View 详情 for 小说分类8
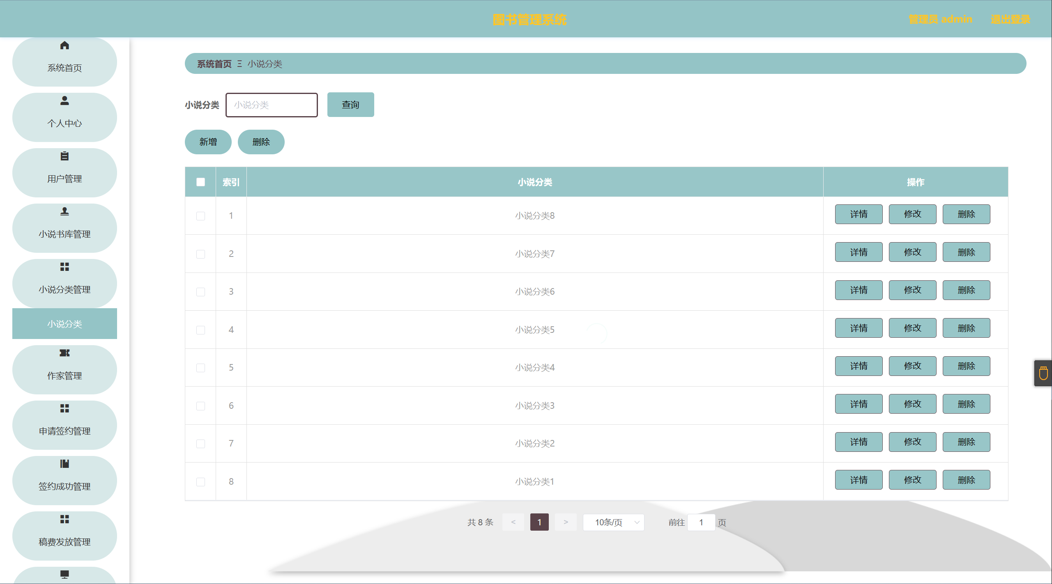The width and height of the screenshot is (1052, 584). pyautogui.click(x=859, y=214)
